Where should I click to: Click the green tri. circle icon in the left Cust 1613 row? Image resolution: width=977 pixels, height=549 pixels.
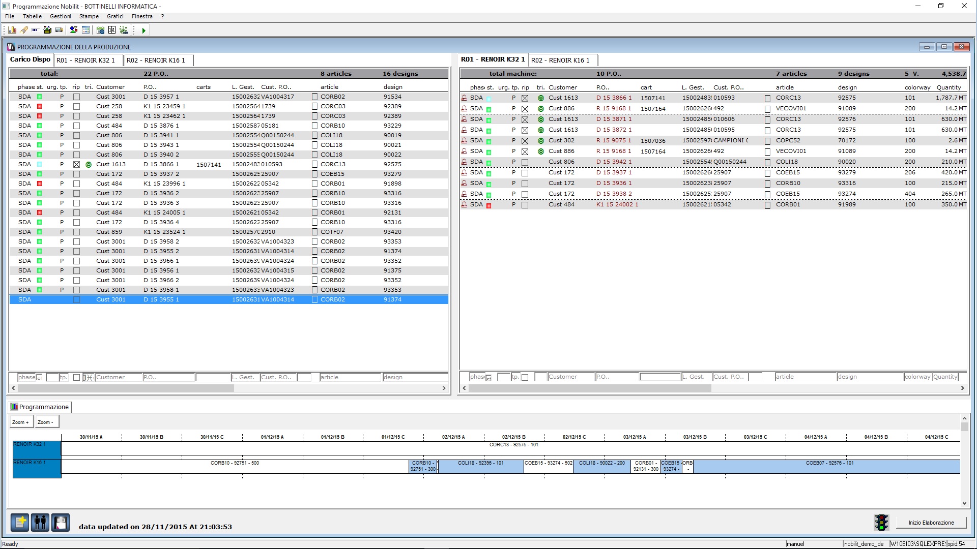89,165
